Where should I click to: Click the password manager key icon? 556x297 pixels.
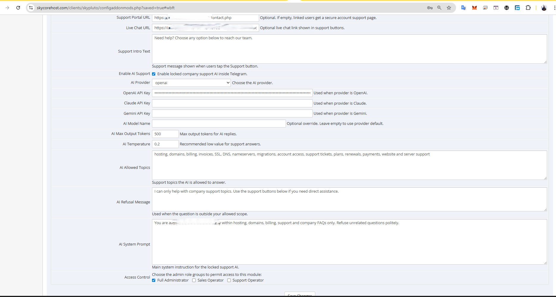click(x=430, y=8)
